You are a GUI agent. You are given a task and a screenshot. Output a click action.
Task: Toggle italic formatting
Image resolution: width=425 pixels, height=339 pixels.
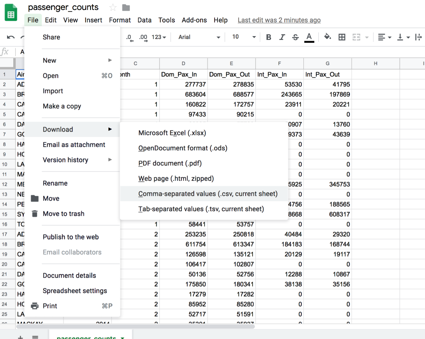(x=282, y=37)
